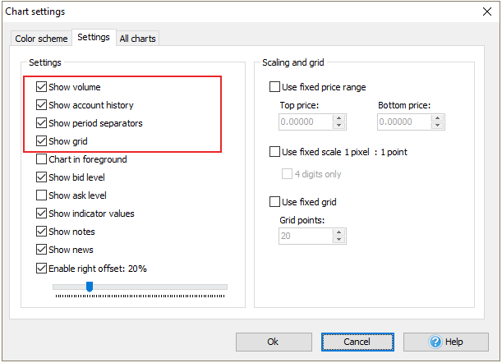The height and width of the screenshot is (363, 502).
Task: Enable the Use fixed grid checkbox
Action: pos(275,202)
